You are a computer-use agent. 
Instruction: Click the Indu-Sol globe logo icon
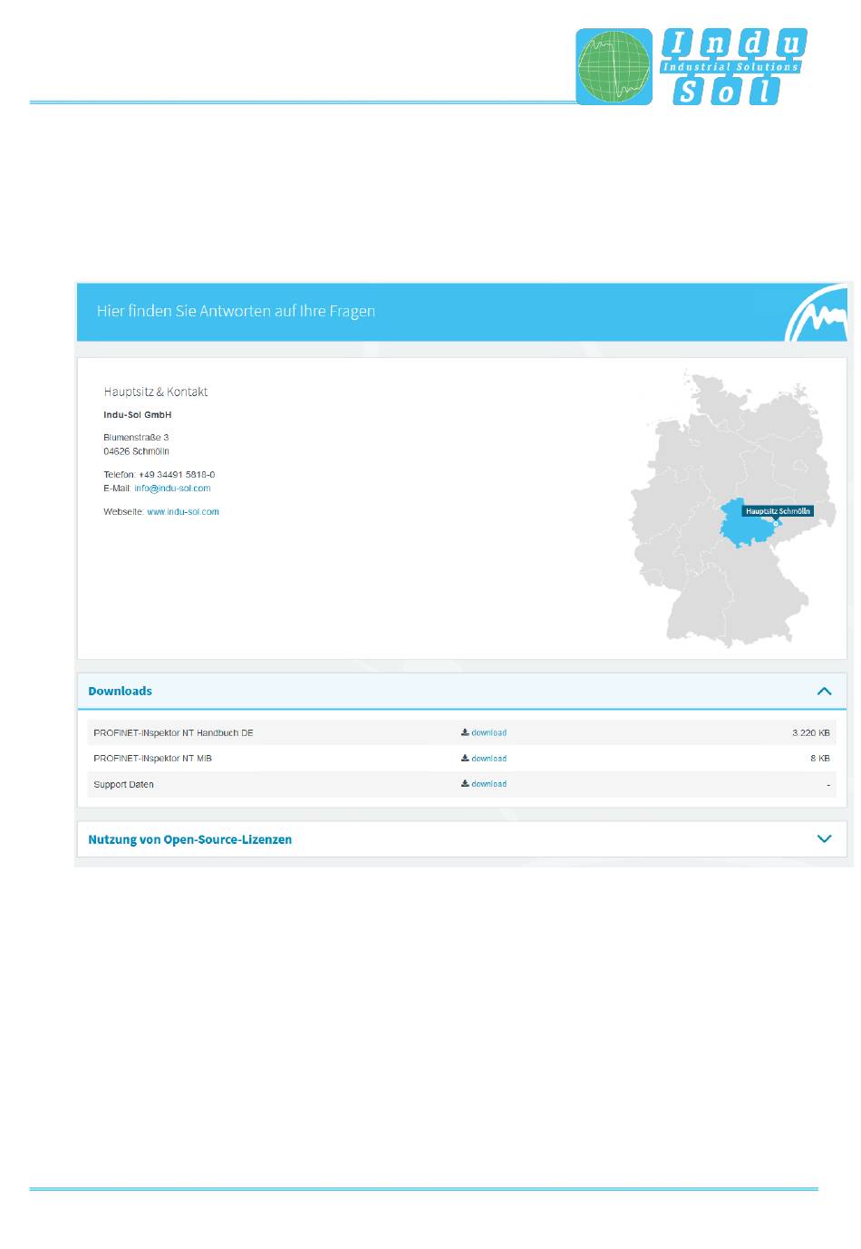coord(614,66)
